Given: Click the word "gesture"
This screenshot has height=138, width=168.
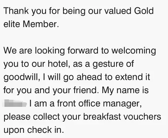Looking at the screenshot, I should tap(108, 64).
